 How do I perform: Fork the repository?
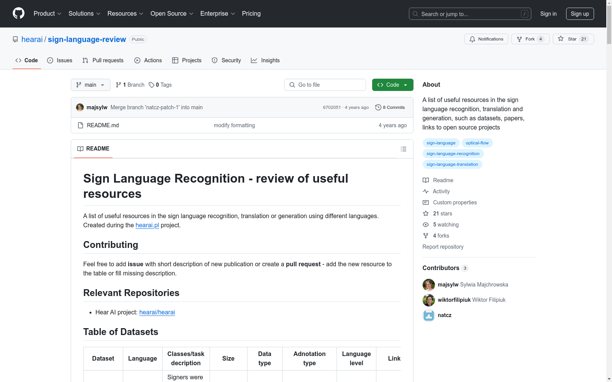530,39
